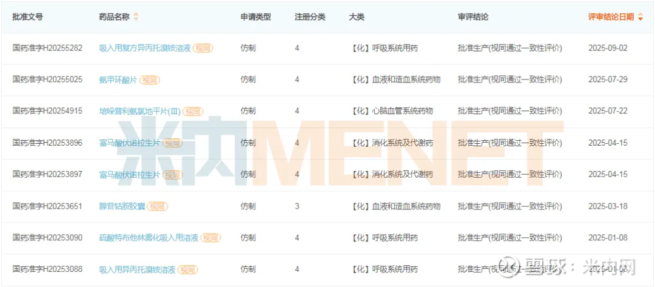Click the 视同 badge next to 吸入用复方异丙托溴铵溶液
655x287 pixels.
(x=203, y=48)
